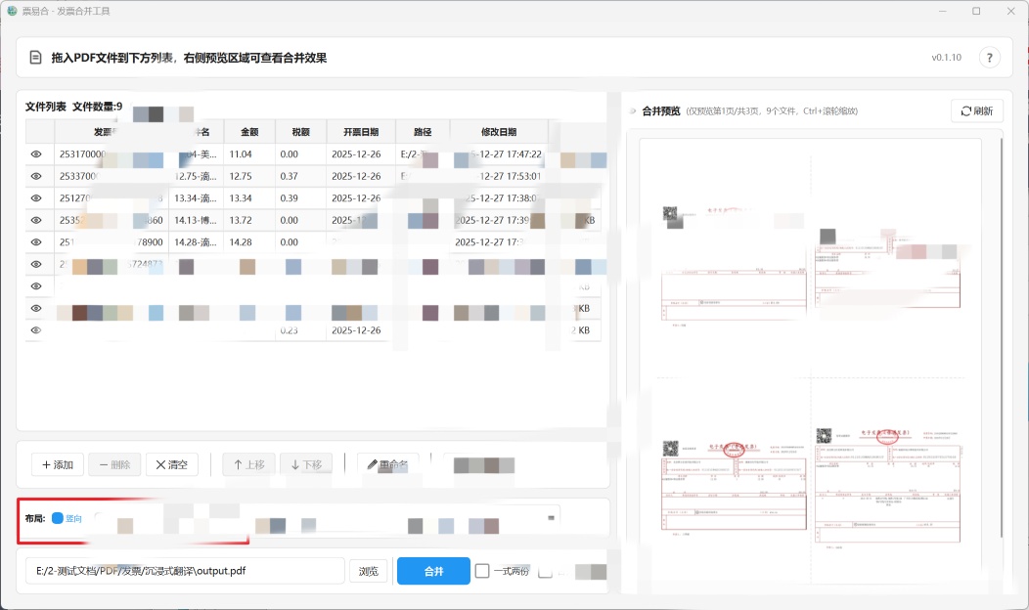Click 浏览 to browse output location

point(368,571)
